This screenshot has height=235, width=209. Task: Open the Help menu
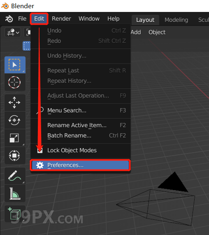pos(114,19)
